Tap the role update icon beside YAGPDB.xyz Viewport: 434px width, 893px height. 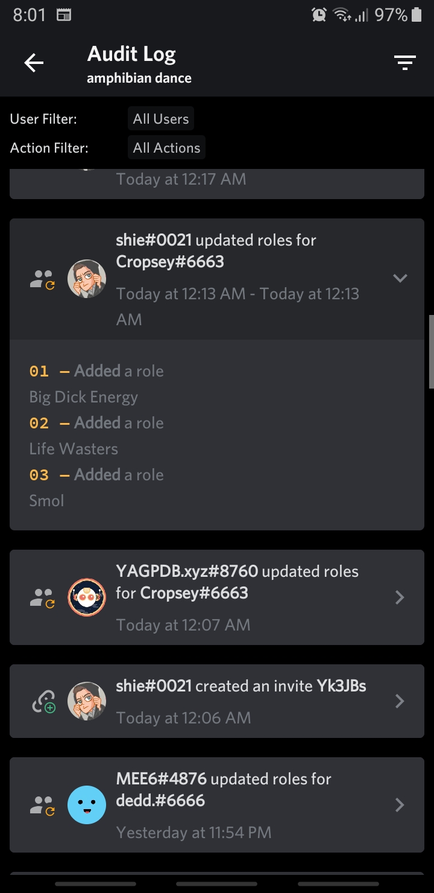(42, 597)
